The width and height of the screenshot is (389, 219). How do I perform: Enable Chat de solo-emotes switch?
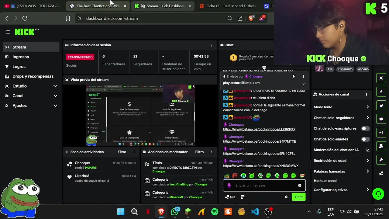pos(365,139)
